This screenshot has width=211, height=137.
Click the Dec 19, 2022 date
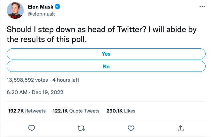48,92
